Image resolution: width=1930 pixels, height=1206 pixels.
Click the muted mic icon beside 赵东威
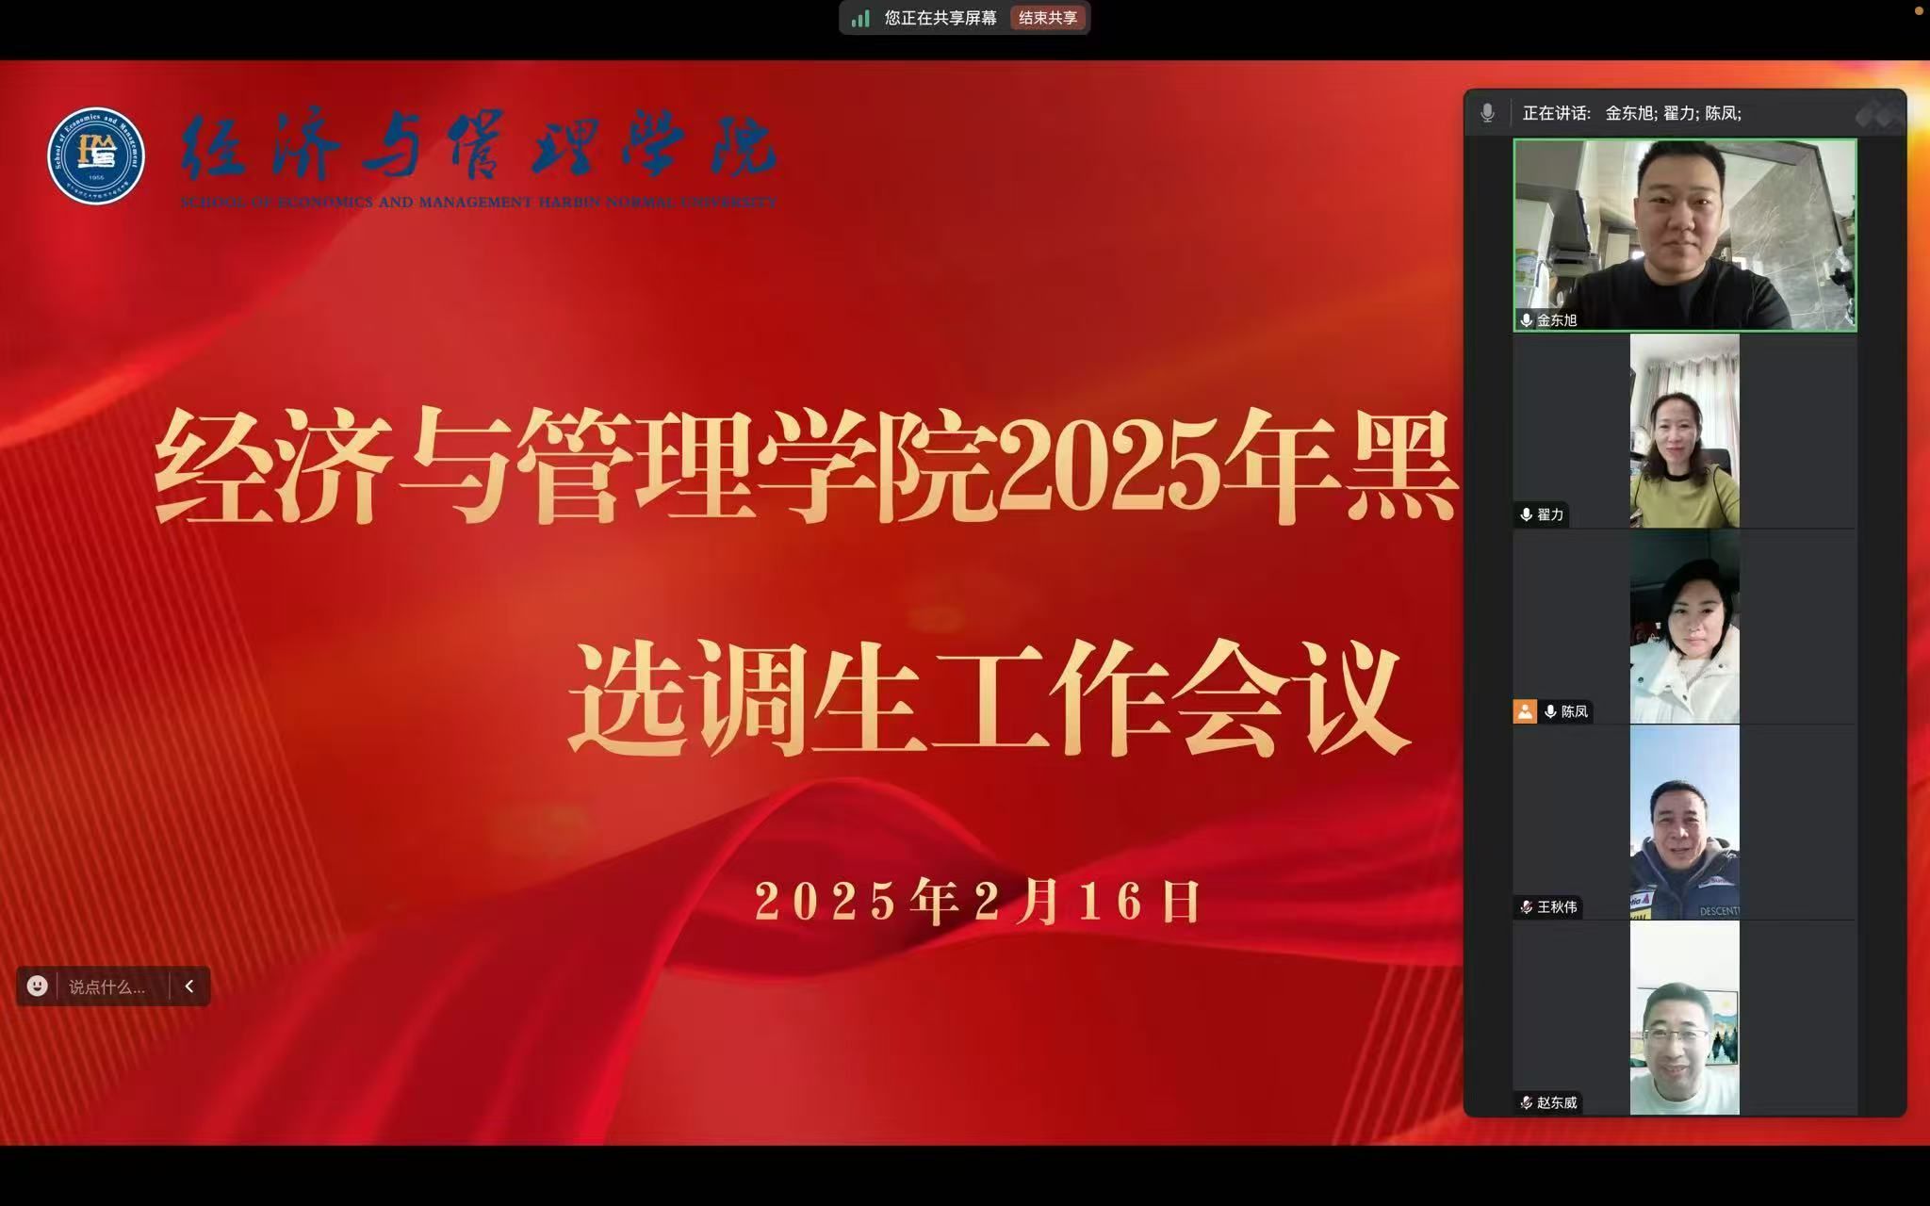click(x=1526, y=1102)
